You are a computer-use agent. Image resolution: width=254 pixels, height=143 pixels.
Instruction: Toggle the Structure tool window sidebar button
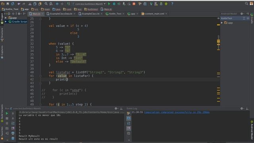2,35
